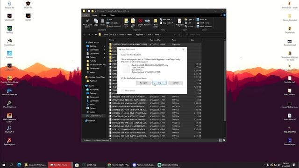Click the Recycle Bin desktop icon
This screenshot has width=299, height=168.
[9, 5]
